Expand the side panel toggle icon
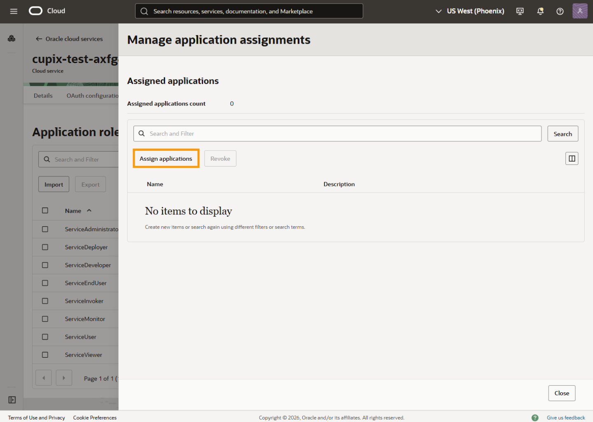 point(12,400)
